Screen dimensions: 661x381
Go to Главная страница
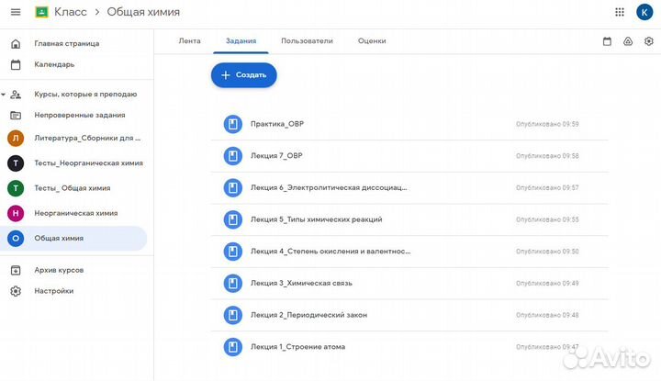click(x=67, y=43)
